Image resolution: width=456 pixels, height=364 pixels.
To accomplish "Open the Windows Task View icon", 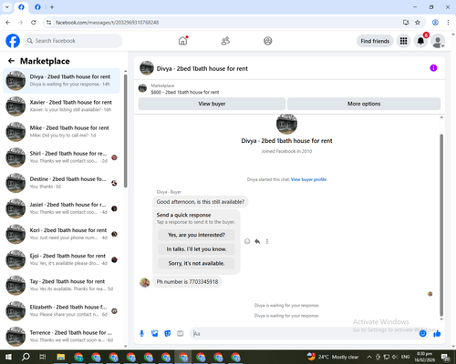I will (x=43, y=357).
